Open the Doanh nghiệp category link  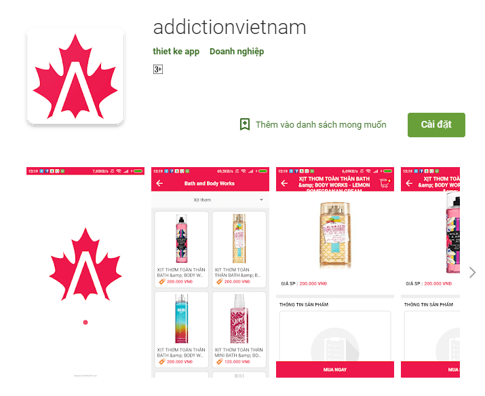237,52
